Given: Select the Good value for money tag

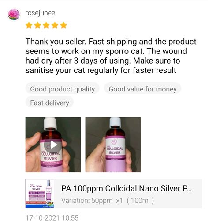Looking at the screenshot, I should point(142,89).
